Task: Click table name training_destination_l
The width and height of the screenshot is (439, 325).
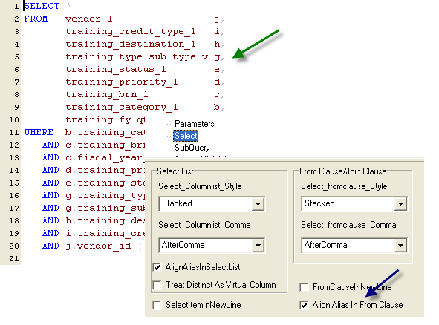Action: (x=131, y=44)
